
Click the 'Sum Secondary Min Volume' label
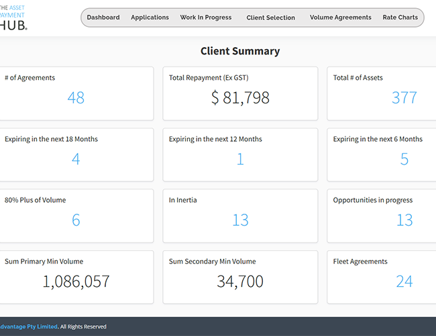pos(213,261)
